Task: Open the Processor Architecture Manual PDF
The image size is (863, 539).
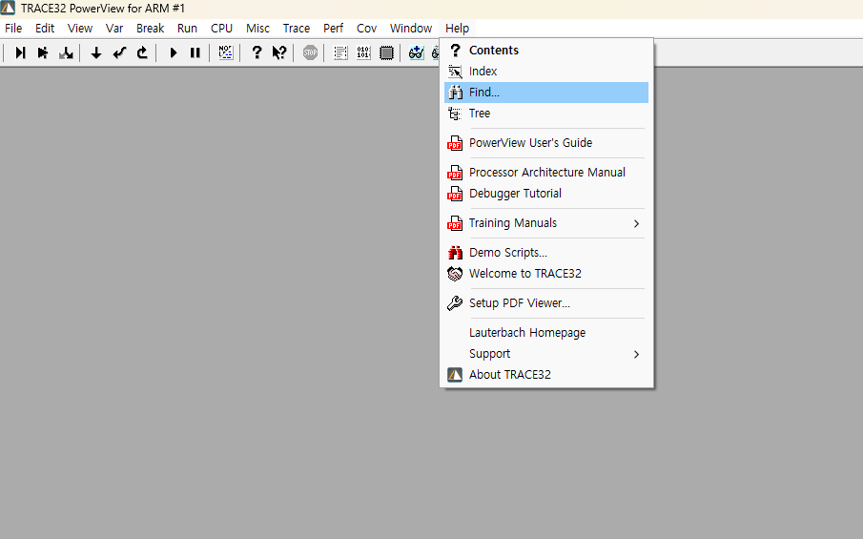Action: 546,173
